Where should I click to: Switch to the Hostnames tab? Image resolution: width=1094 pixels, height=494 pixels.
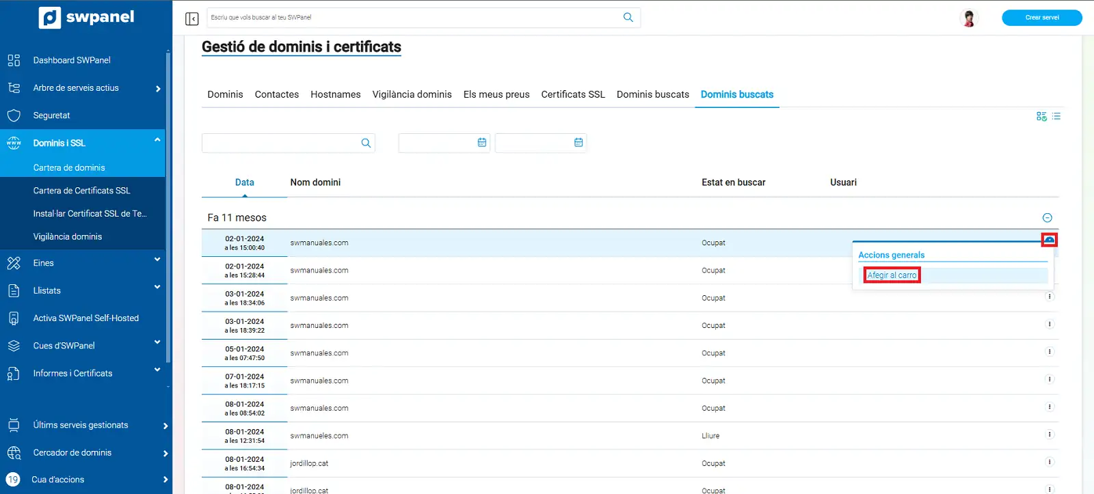[x=336, y=94]
